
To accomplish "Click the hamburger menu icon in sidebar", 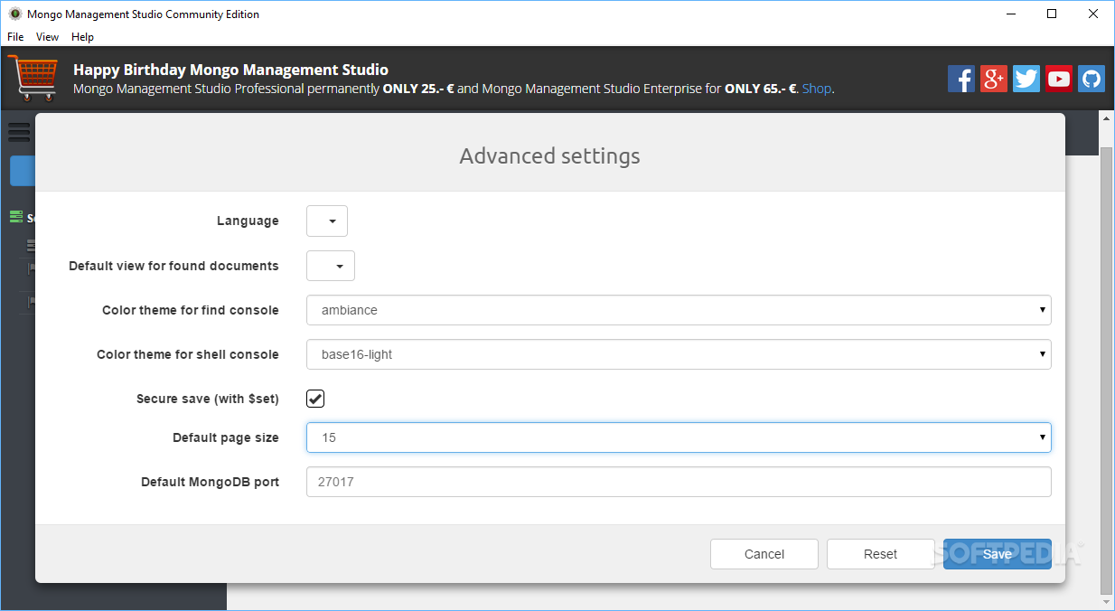I will (x=19, y=132).
